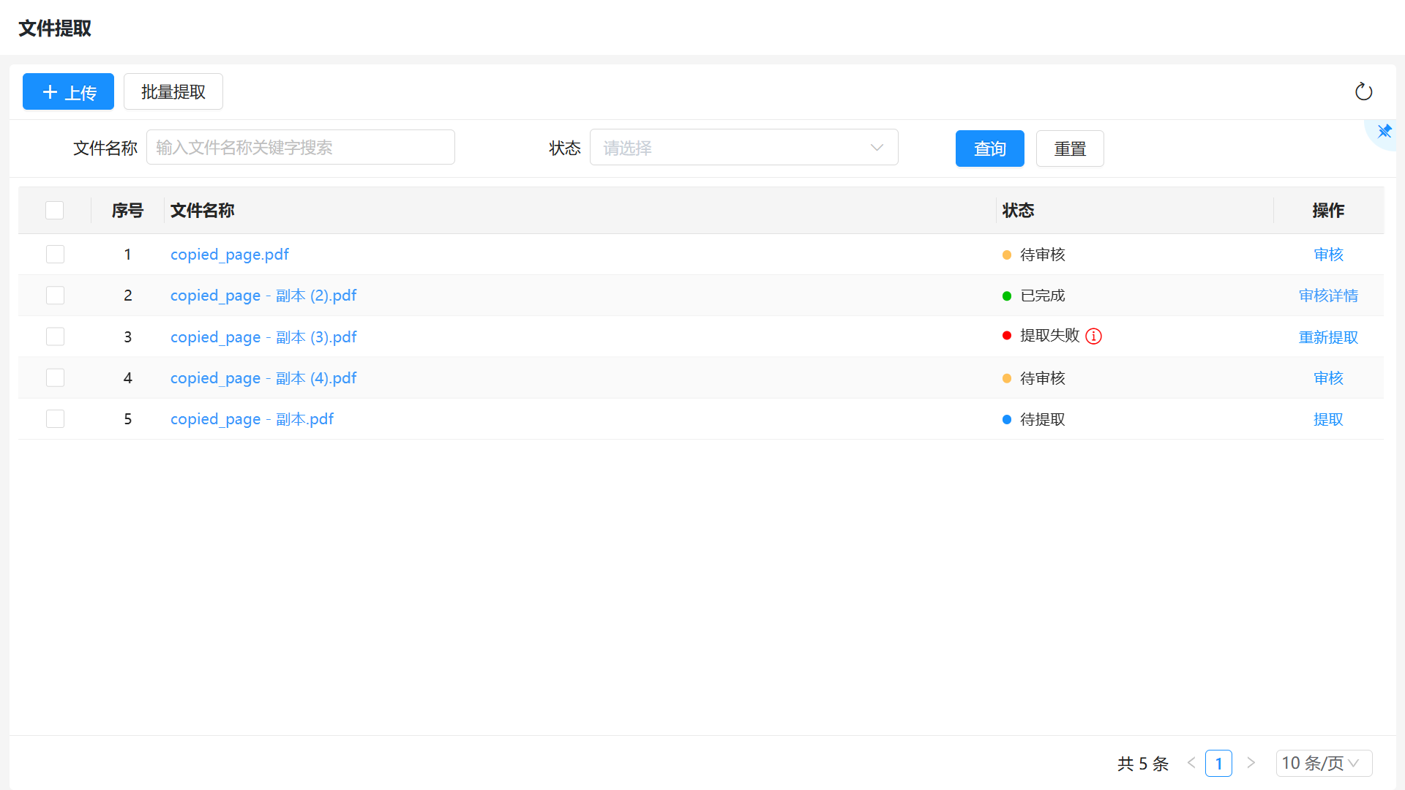Open copied_page - 副本 (2).pdf file link
Screen dimensions: 1405x790
263,296
